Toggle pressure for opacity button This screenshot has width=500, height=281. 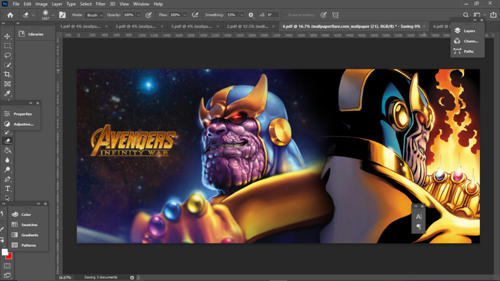[x=149, y=15]
